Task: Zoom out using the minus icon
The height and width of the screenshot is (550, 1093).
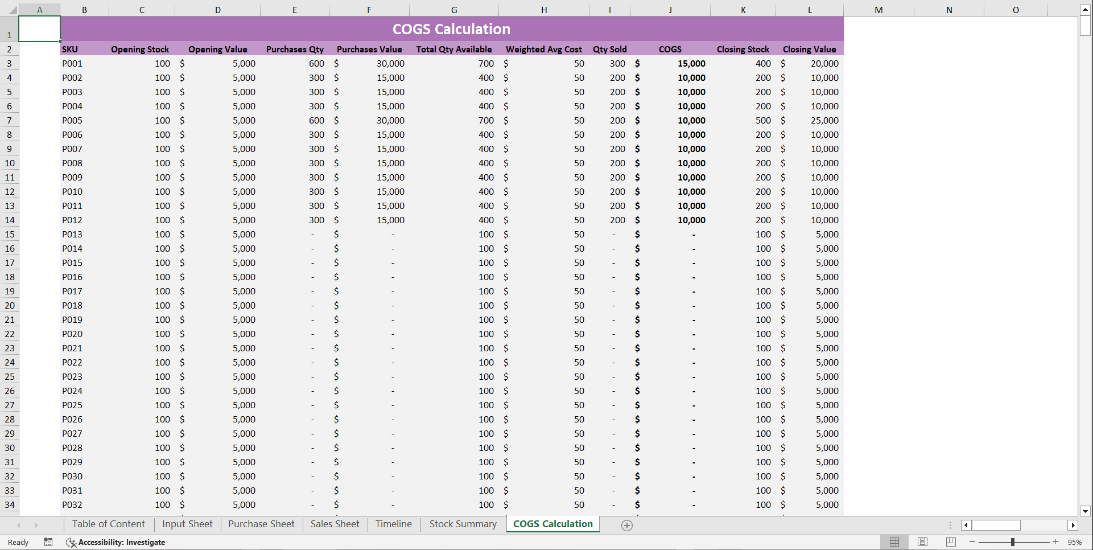Action: coord(973,542)
